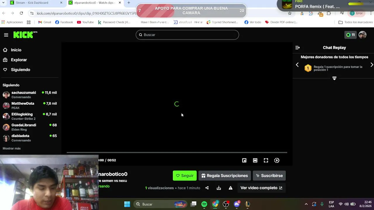Open diabladota channel
Viewport: 374px width, 210px height.
30,138
